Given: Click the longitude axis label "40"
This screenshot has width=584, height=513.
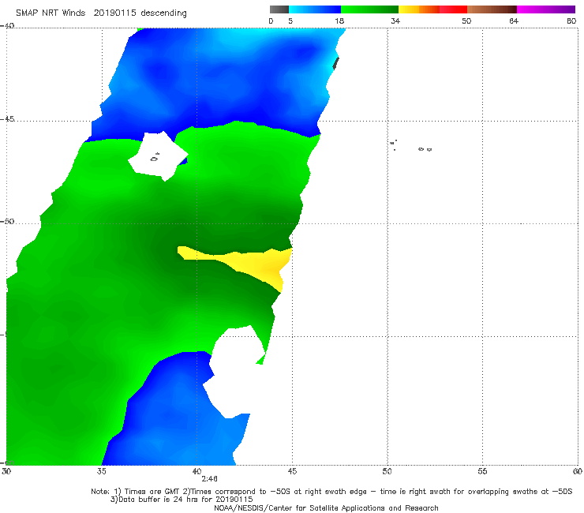Looking at the screenshot, I should coord(197,471).
